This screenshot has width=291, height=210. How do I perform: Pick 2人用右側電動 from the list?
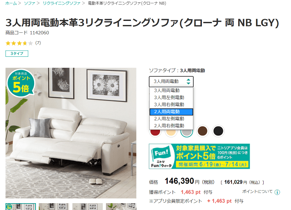tap(171, 126)
